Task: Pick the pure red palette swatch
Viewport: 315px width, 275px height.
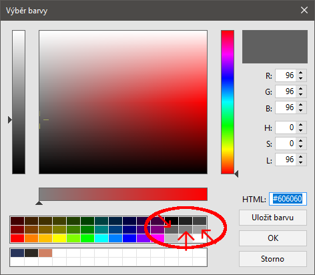Action: point(17,238)
